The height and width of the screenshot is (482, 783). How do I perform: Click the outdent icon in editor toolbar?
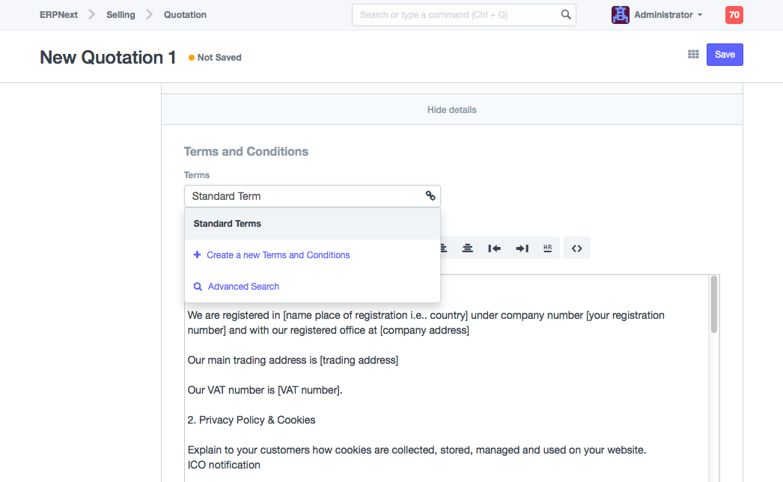point(494,248)
